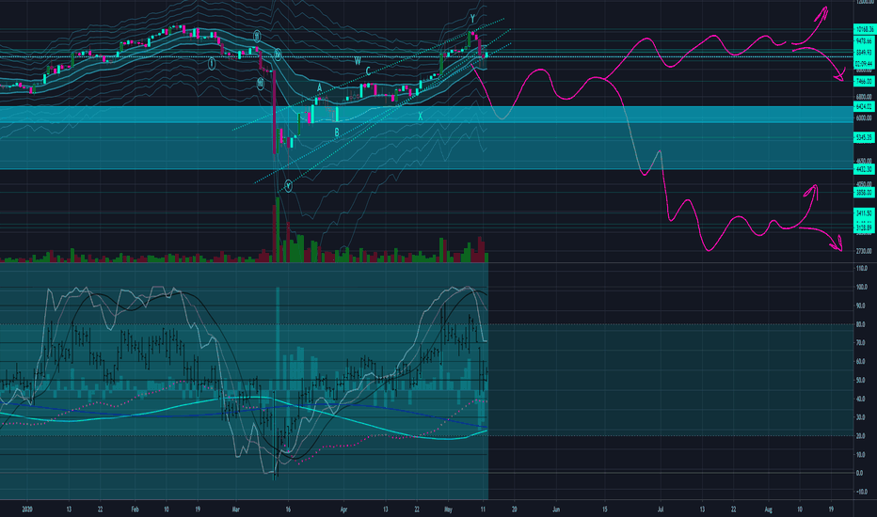Viewport: 877px width, 517px height.
Task: Click the 50.0 indicator scale value
Action: tap(862, 380)
